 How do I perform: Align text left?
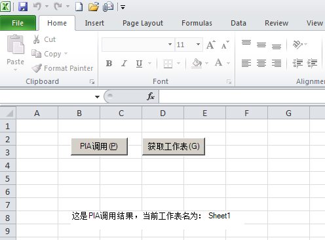pos(246,64)
